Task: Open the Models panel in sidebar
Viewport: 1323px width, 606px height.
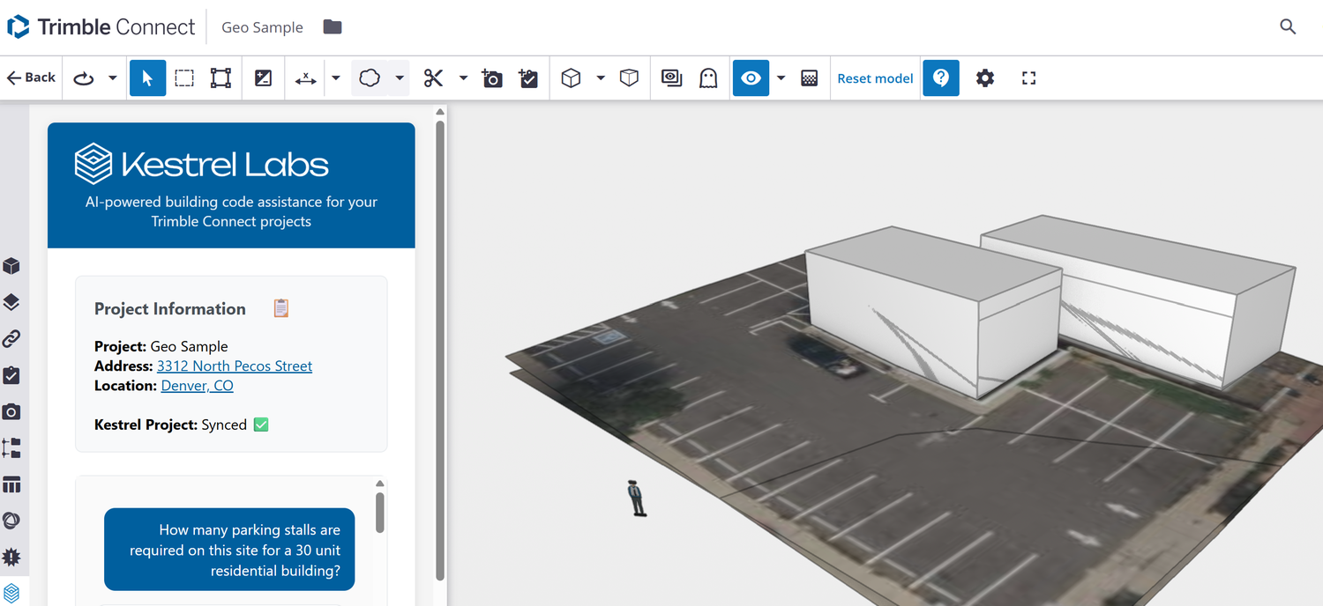Action: 11,266
